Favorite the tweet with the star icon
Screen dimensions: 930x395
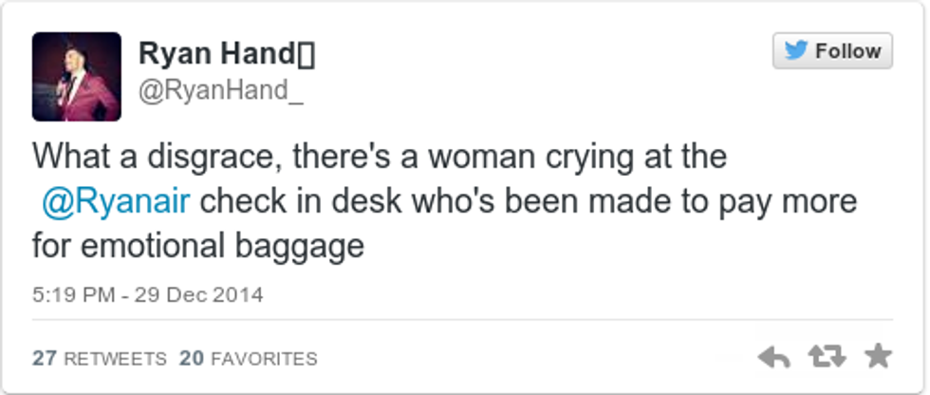[x=878, y=356]
